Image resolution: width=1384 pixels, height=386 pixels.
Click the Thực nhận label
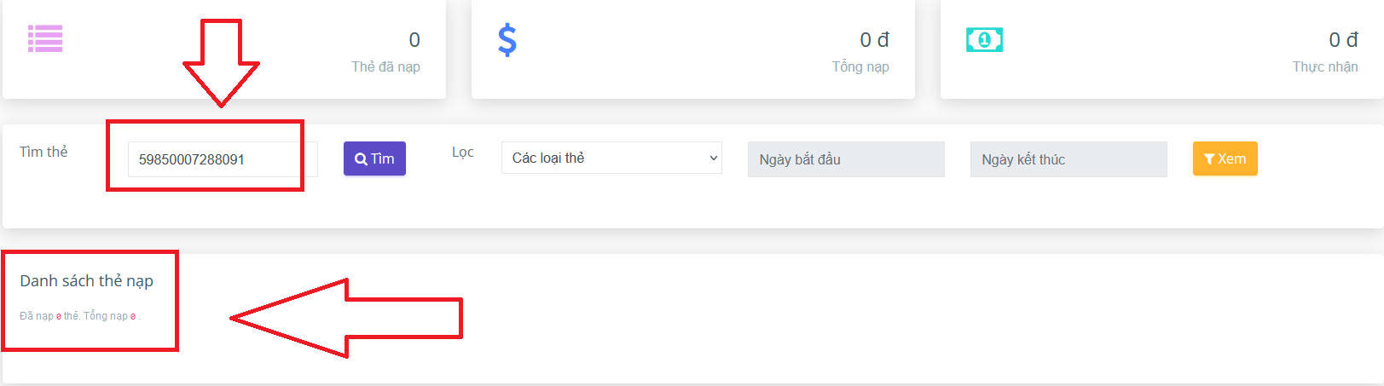1325,66
